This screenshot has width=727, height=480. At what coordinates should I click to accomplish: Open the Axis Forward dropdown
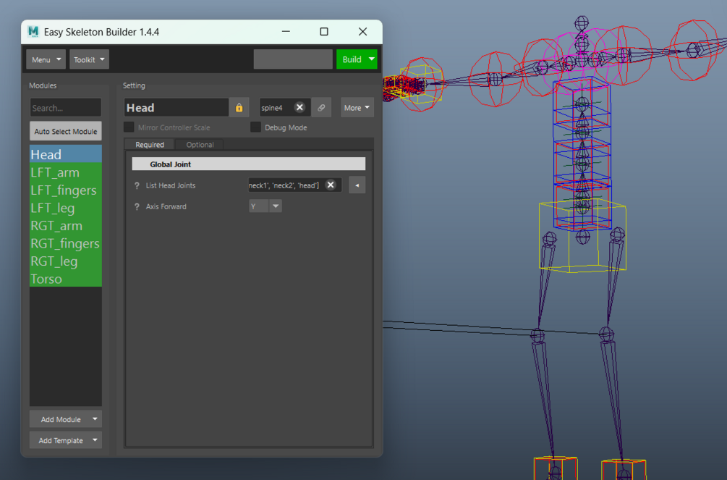tap(275, 206)
